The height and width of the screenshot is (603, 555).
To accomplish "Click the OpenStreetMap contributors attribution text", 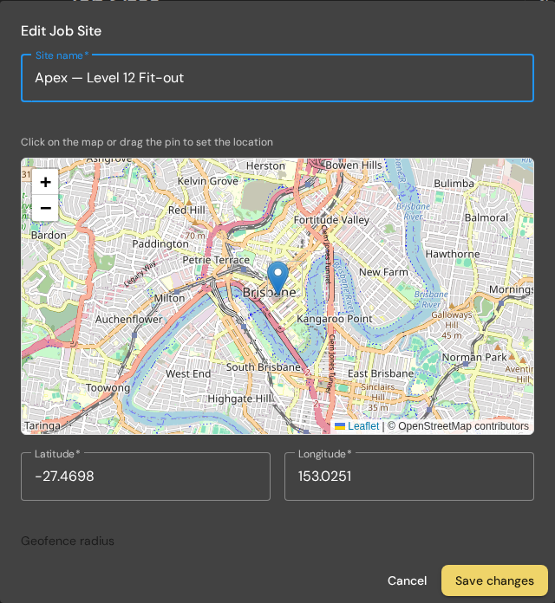I will [x=463, y=426].
